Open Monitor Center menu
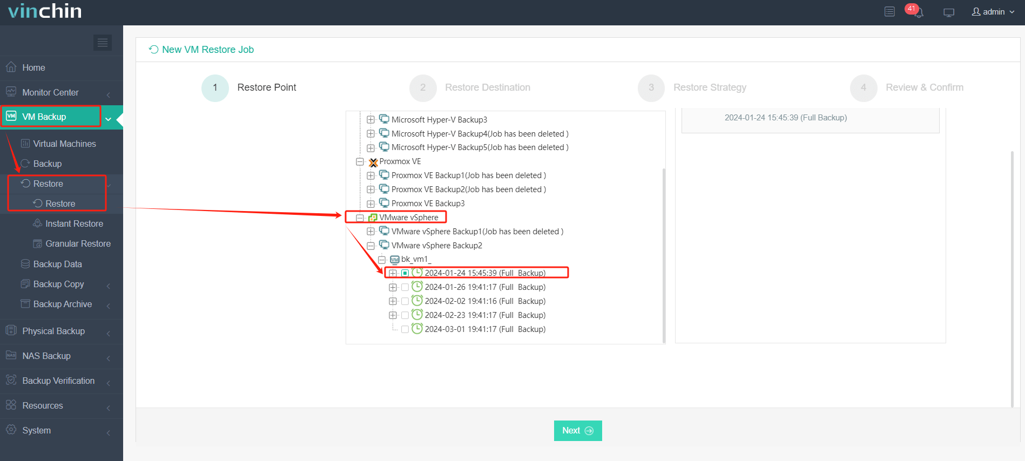This screenshot has height=461, width=1025. pyautogui.click(x=62, y=92)
